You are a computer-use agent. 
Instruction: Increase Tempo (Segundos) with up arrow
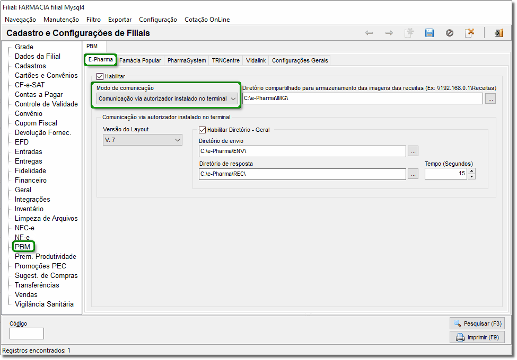471,171
